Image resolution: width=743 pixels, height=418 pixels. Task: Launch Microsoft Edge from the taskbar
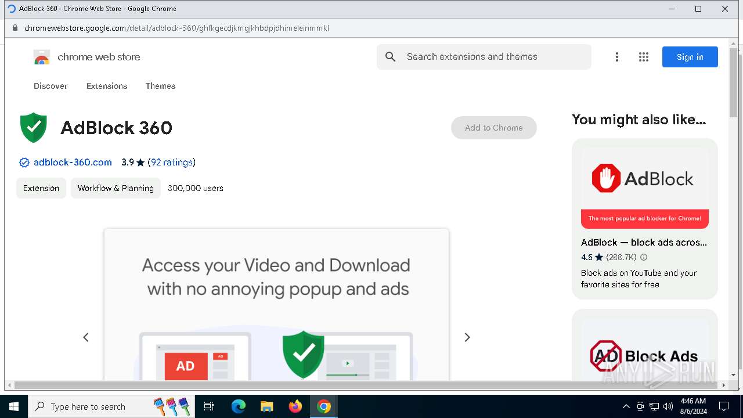point(239,406)
